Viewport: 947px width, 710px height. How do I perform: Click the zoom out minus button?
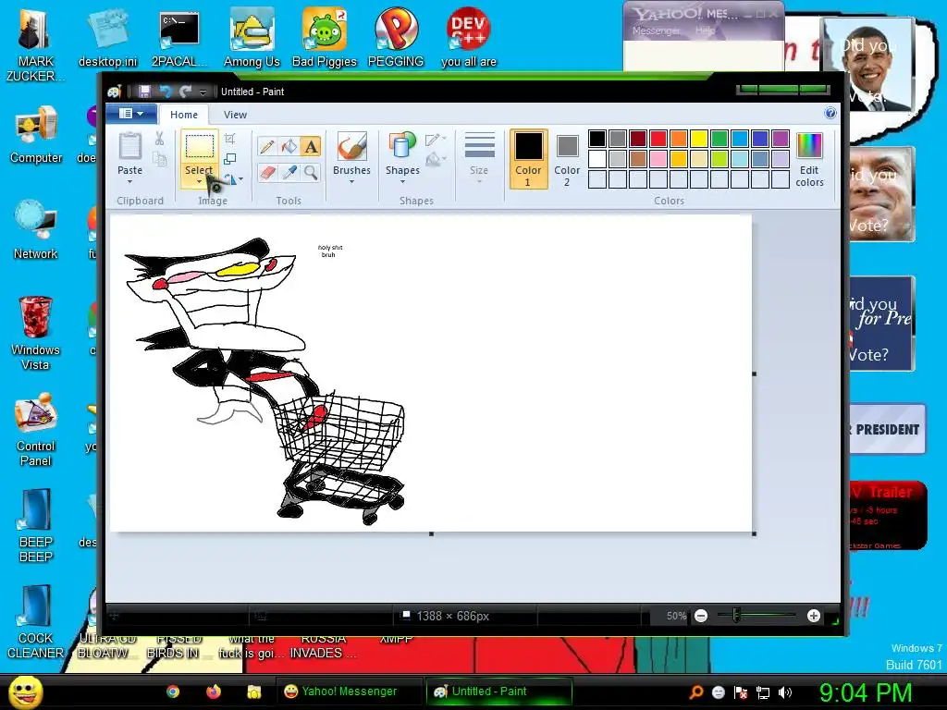tap(701, 616)
